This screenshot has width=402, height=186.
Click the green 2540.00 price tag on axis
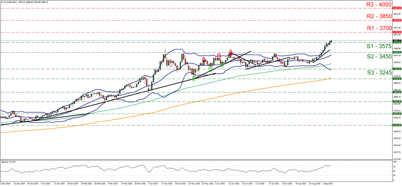[x=397, y=126]
